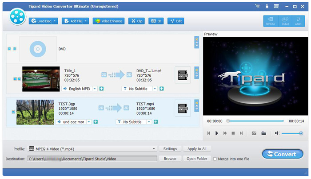Click Apply to All
311x179 pixels.
(x=197, y=149)
